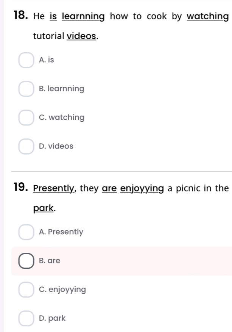This screenshot has width=232, height=332.
Task: Select checkbox for 'A. Presently'
Action: point(26,232)
